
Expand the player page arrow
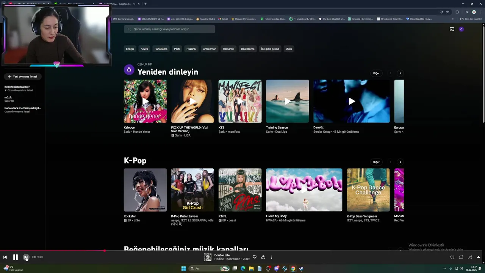click(x=479, y=257)
